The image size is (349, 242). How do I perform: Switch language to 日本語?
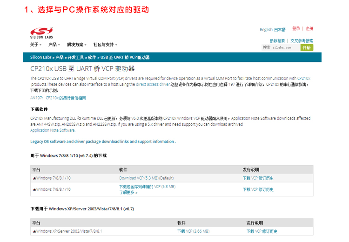[x=280, y=30]
